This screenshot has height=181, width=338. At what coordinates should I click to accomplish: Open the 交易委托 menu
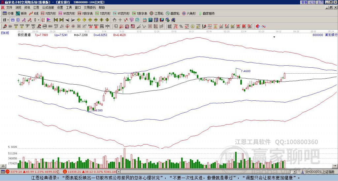click(90, 8)
